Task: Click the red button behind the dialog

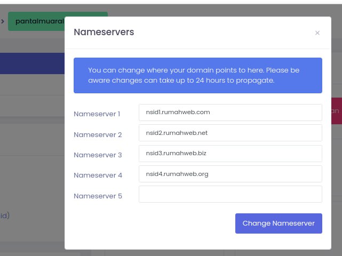Action: (x=336, y=111)
